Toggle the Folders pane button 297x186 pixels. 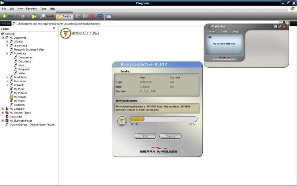coord(64,16)
